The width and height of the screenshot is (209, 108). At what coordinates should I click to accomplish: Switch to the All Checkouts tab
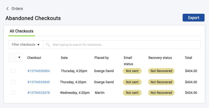point(21,31)
